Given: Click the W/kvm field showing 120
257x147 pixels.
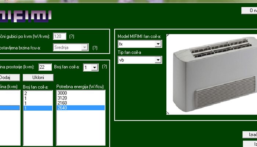Looking at the screenshot, I should click(x=59, y=36).
